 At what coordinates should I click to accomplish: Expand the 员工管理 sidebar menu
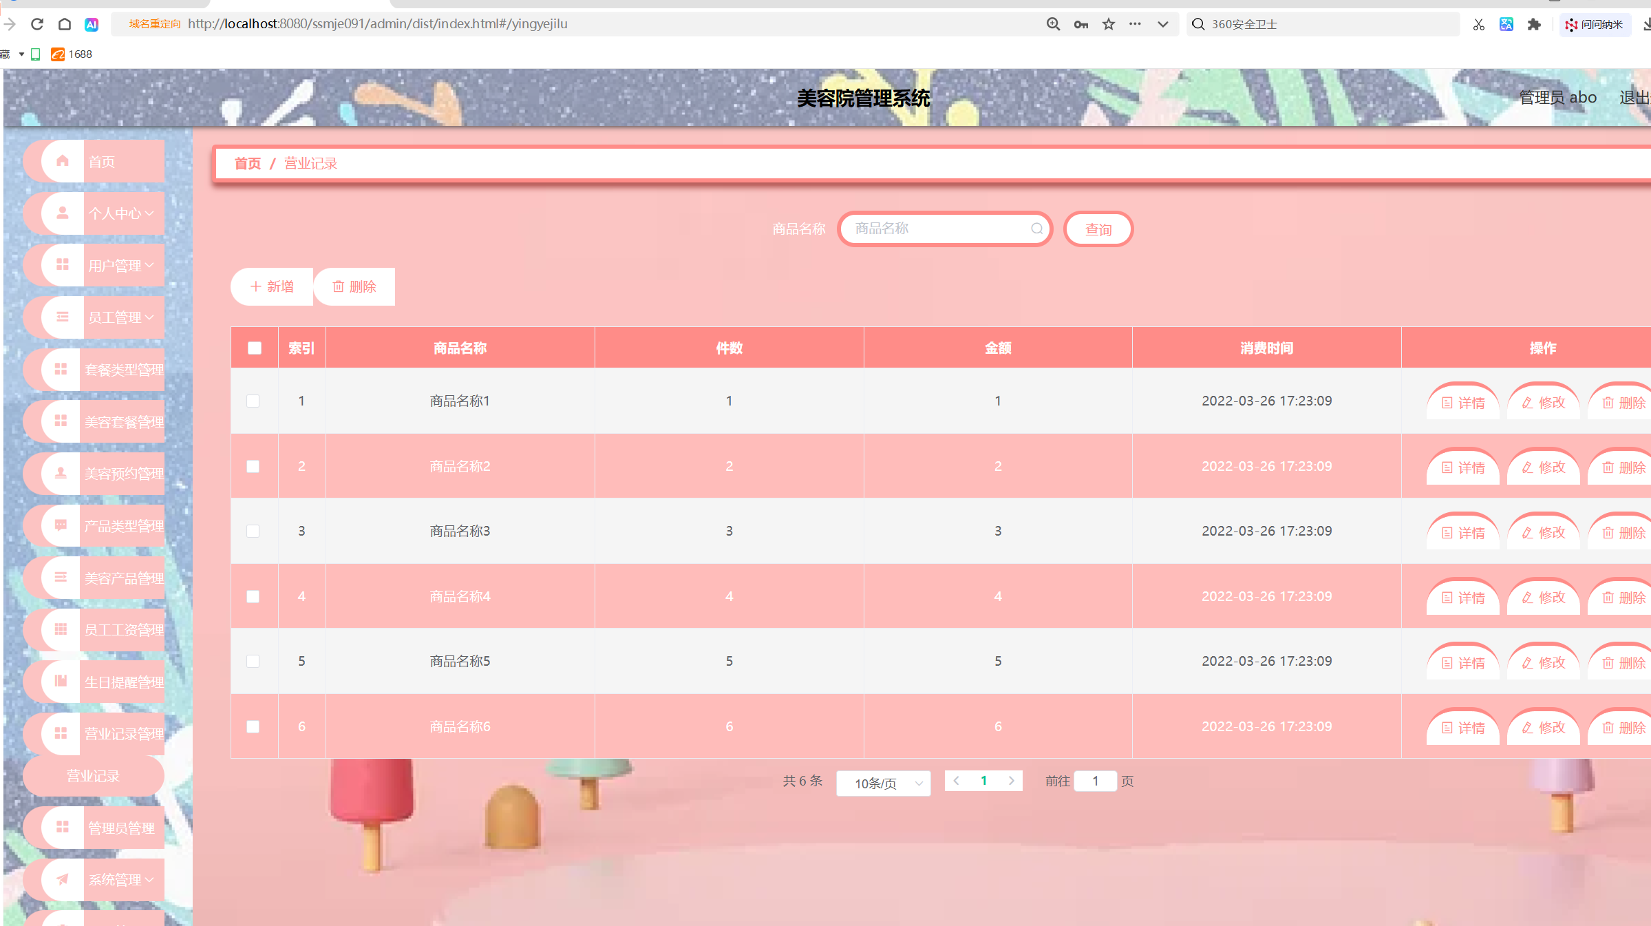(120, 317)
